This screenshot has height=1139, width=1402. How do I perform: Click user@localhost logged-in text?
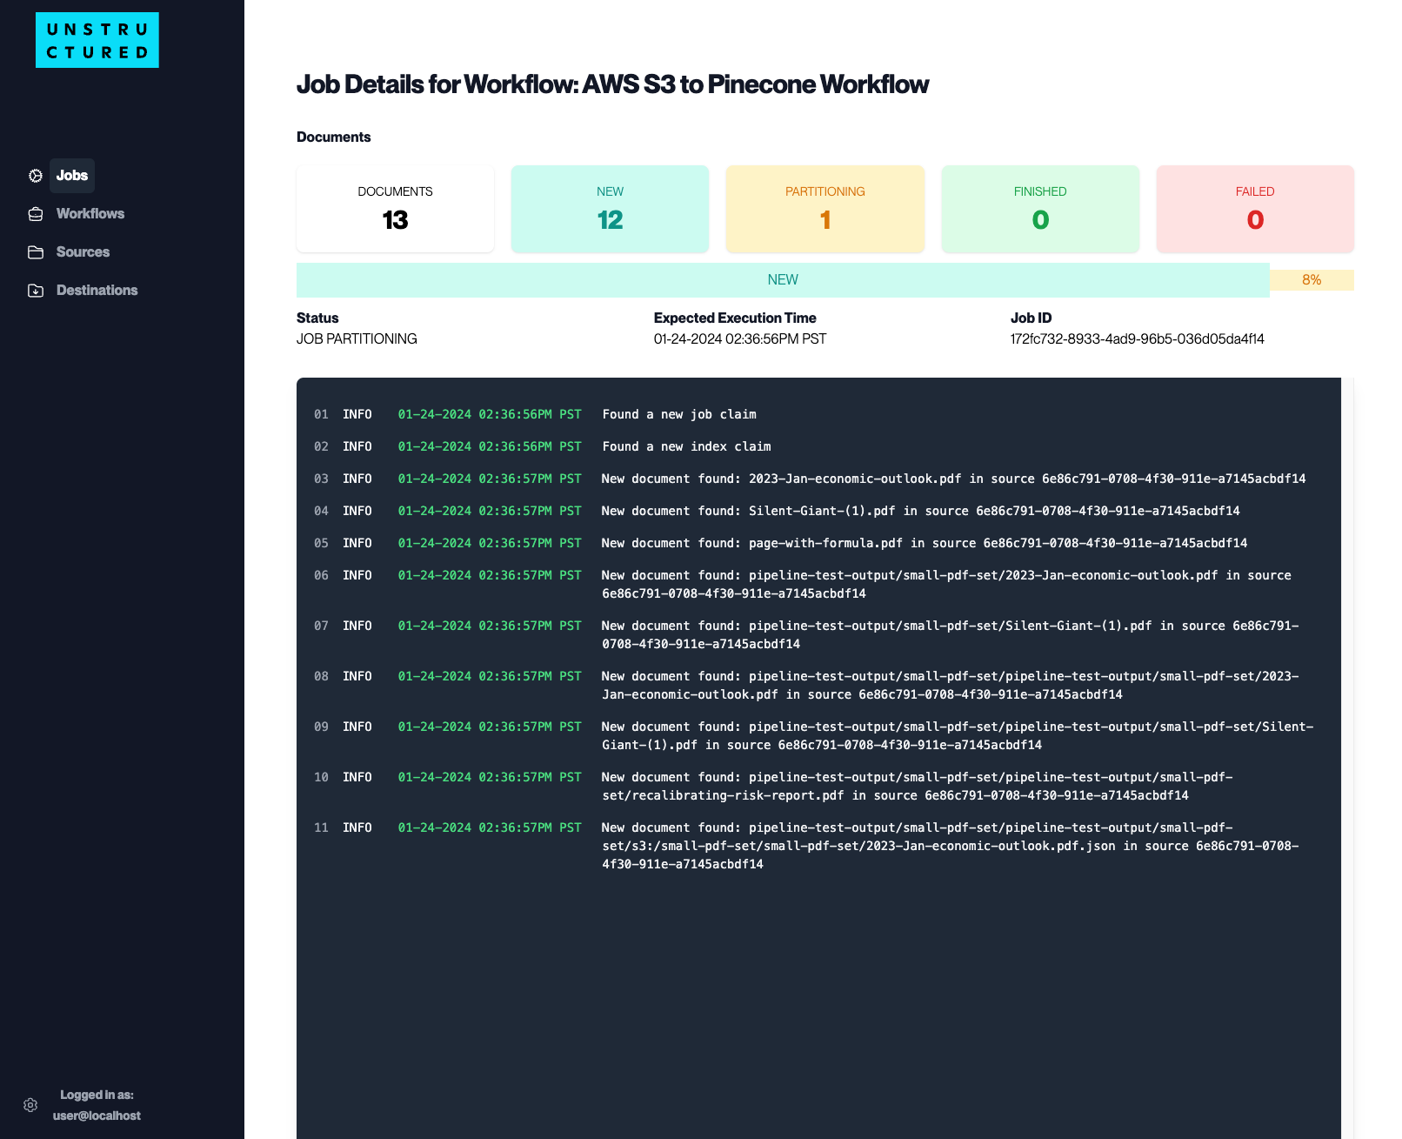click(x=97, y=1116)
